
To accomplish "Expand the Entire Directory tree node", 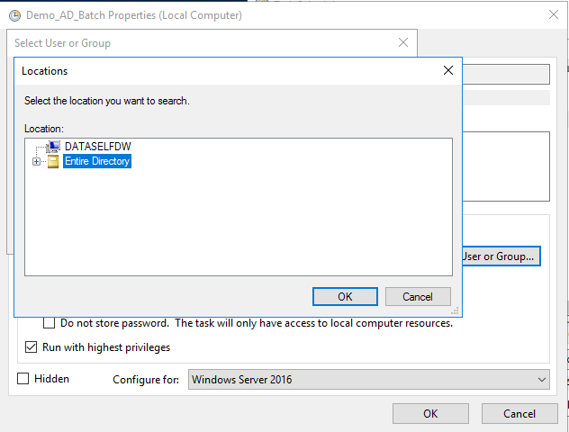I will [36, 161].
